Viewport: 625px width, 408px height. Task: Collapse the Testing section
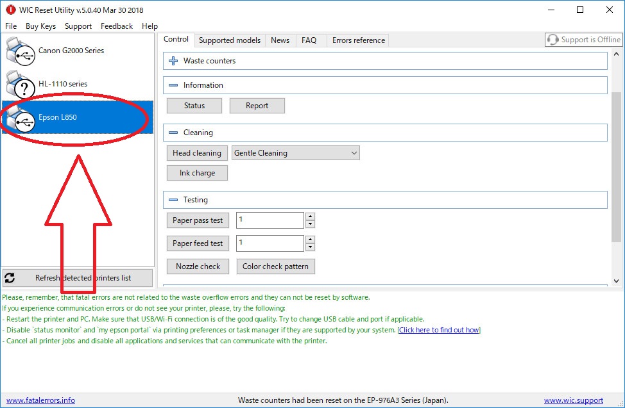(x=173, y=200)
